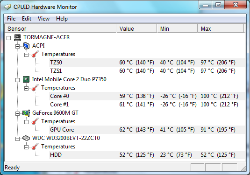Maximize the Hardware Monitor window
Viewport: 250px width, 175px height.
pyautogui.click(x=218, y=5)
